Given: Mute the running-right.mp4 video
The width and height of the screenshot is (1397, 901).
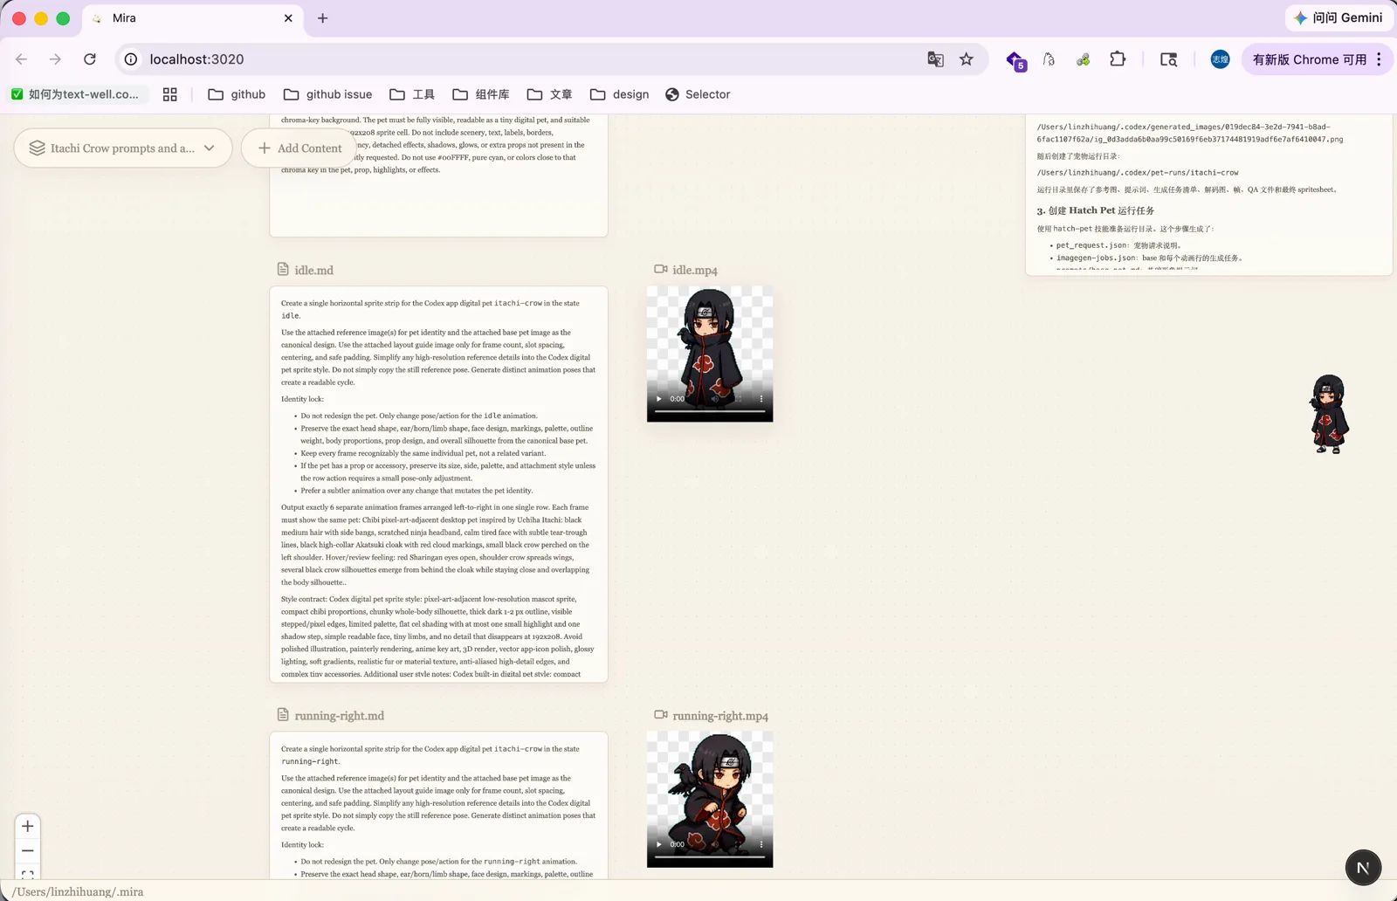Looking at the screenshot, I should pyautogui.click(x=715, y=844).
